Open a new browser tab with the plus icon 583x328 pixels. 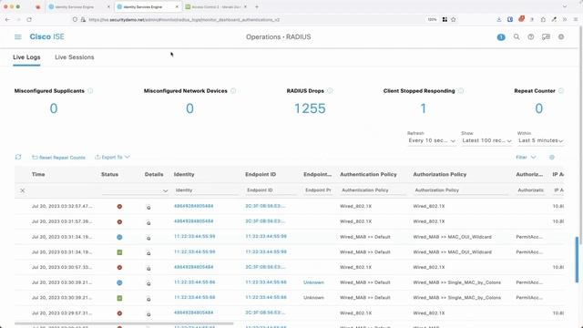pos(257,6)
